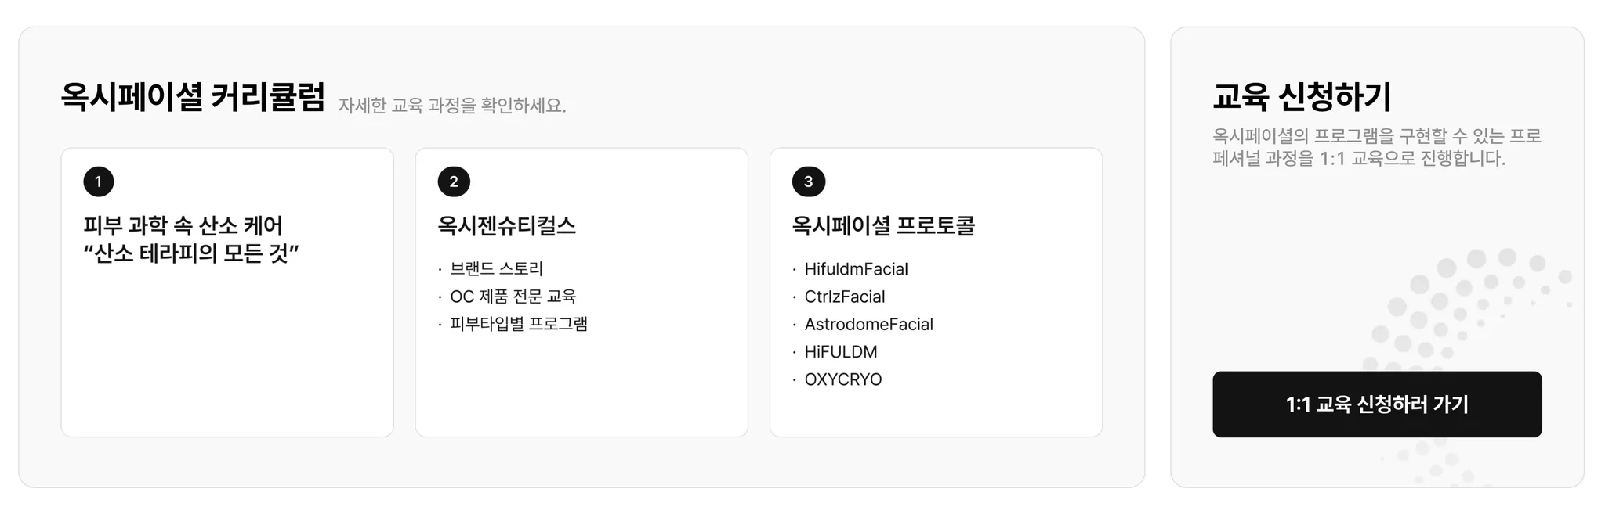Click the '피부 과학 속 산소 케어' card heading
The height and width of the screenshot is (514, 1605).
[183, 226]
